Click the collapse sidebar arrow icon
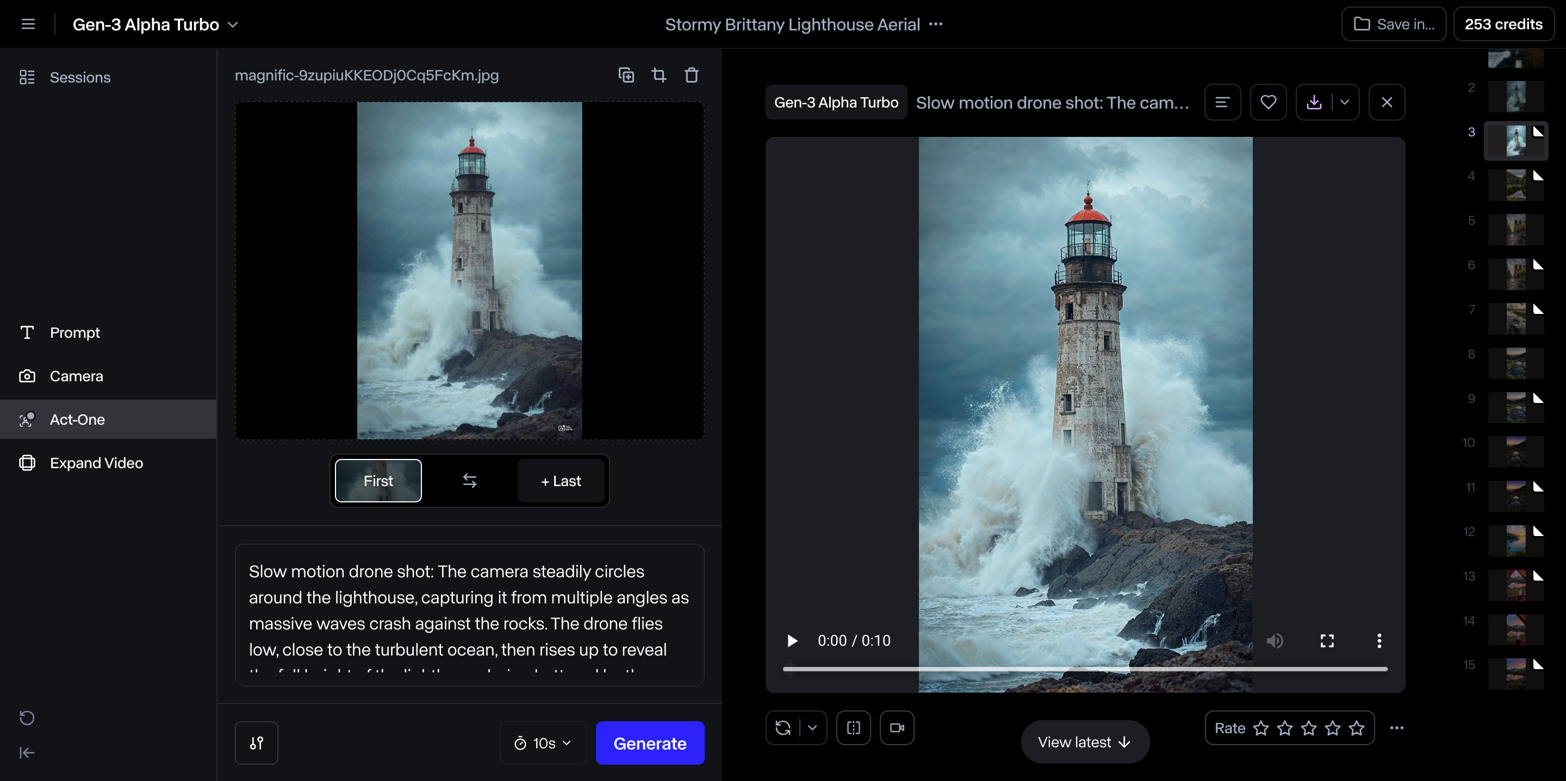This screenshot has width=1566, height=781. pos(27,753)
